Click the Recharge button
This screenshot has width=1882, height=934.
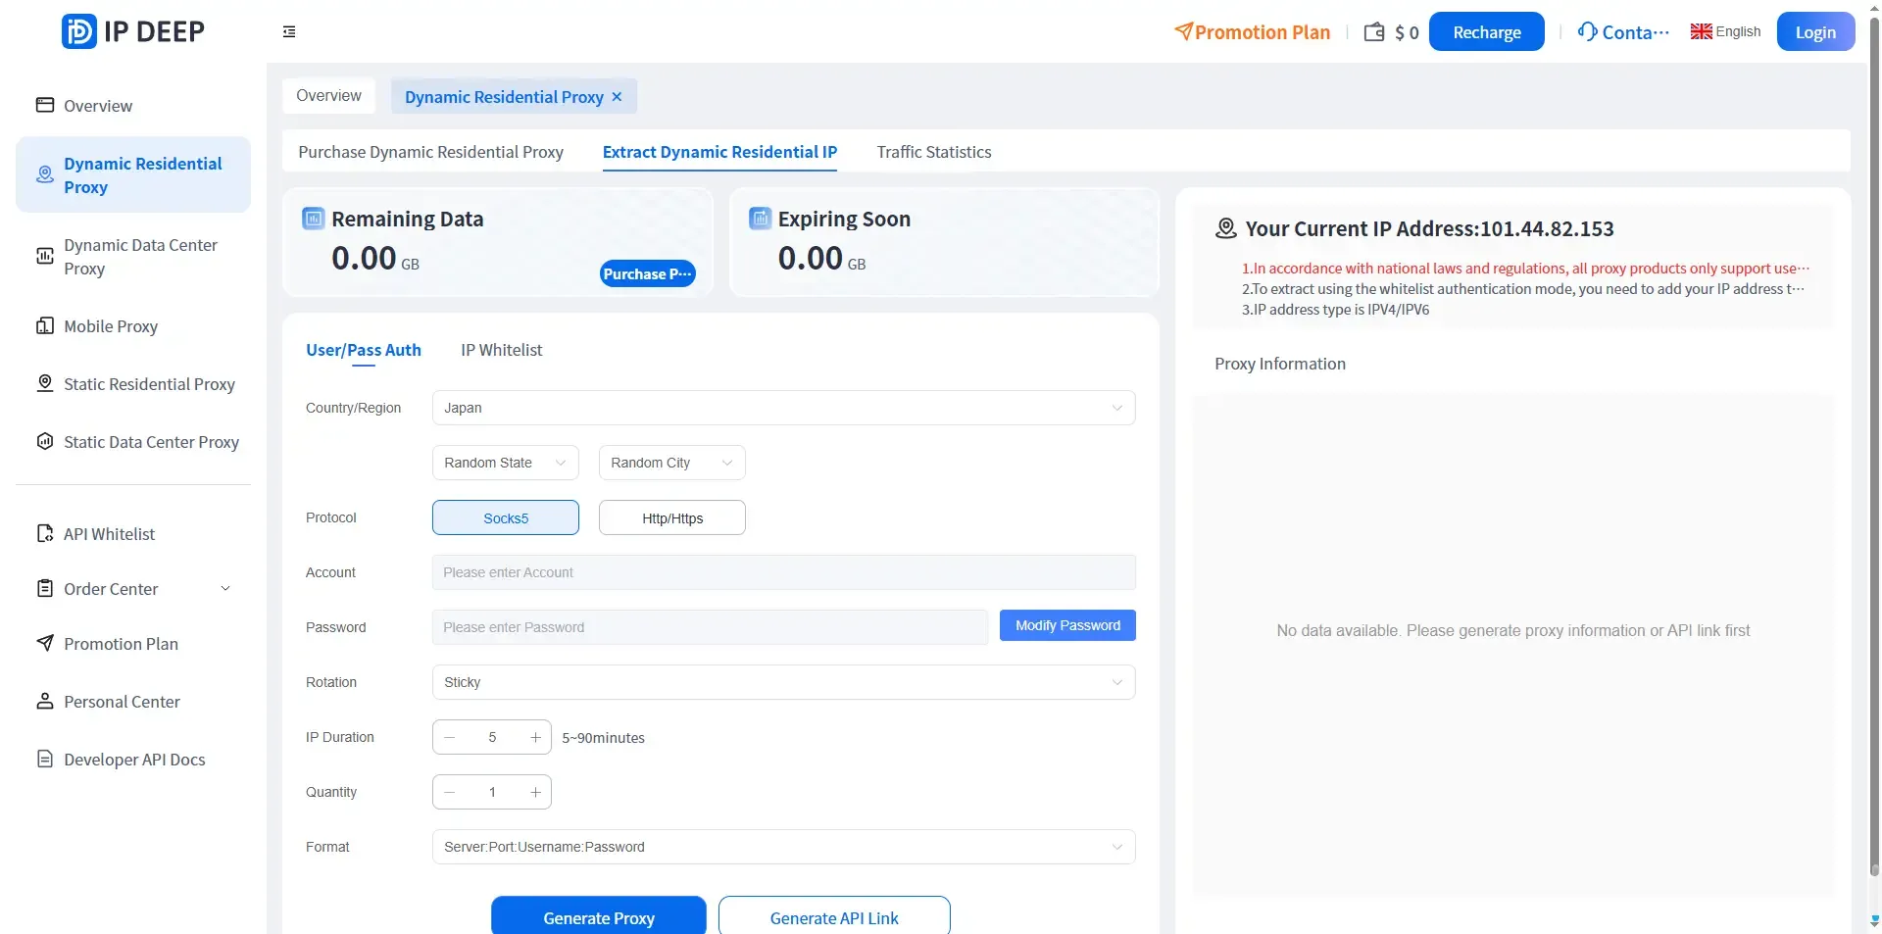1487,31
